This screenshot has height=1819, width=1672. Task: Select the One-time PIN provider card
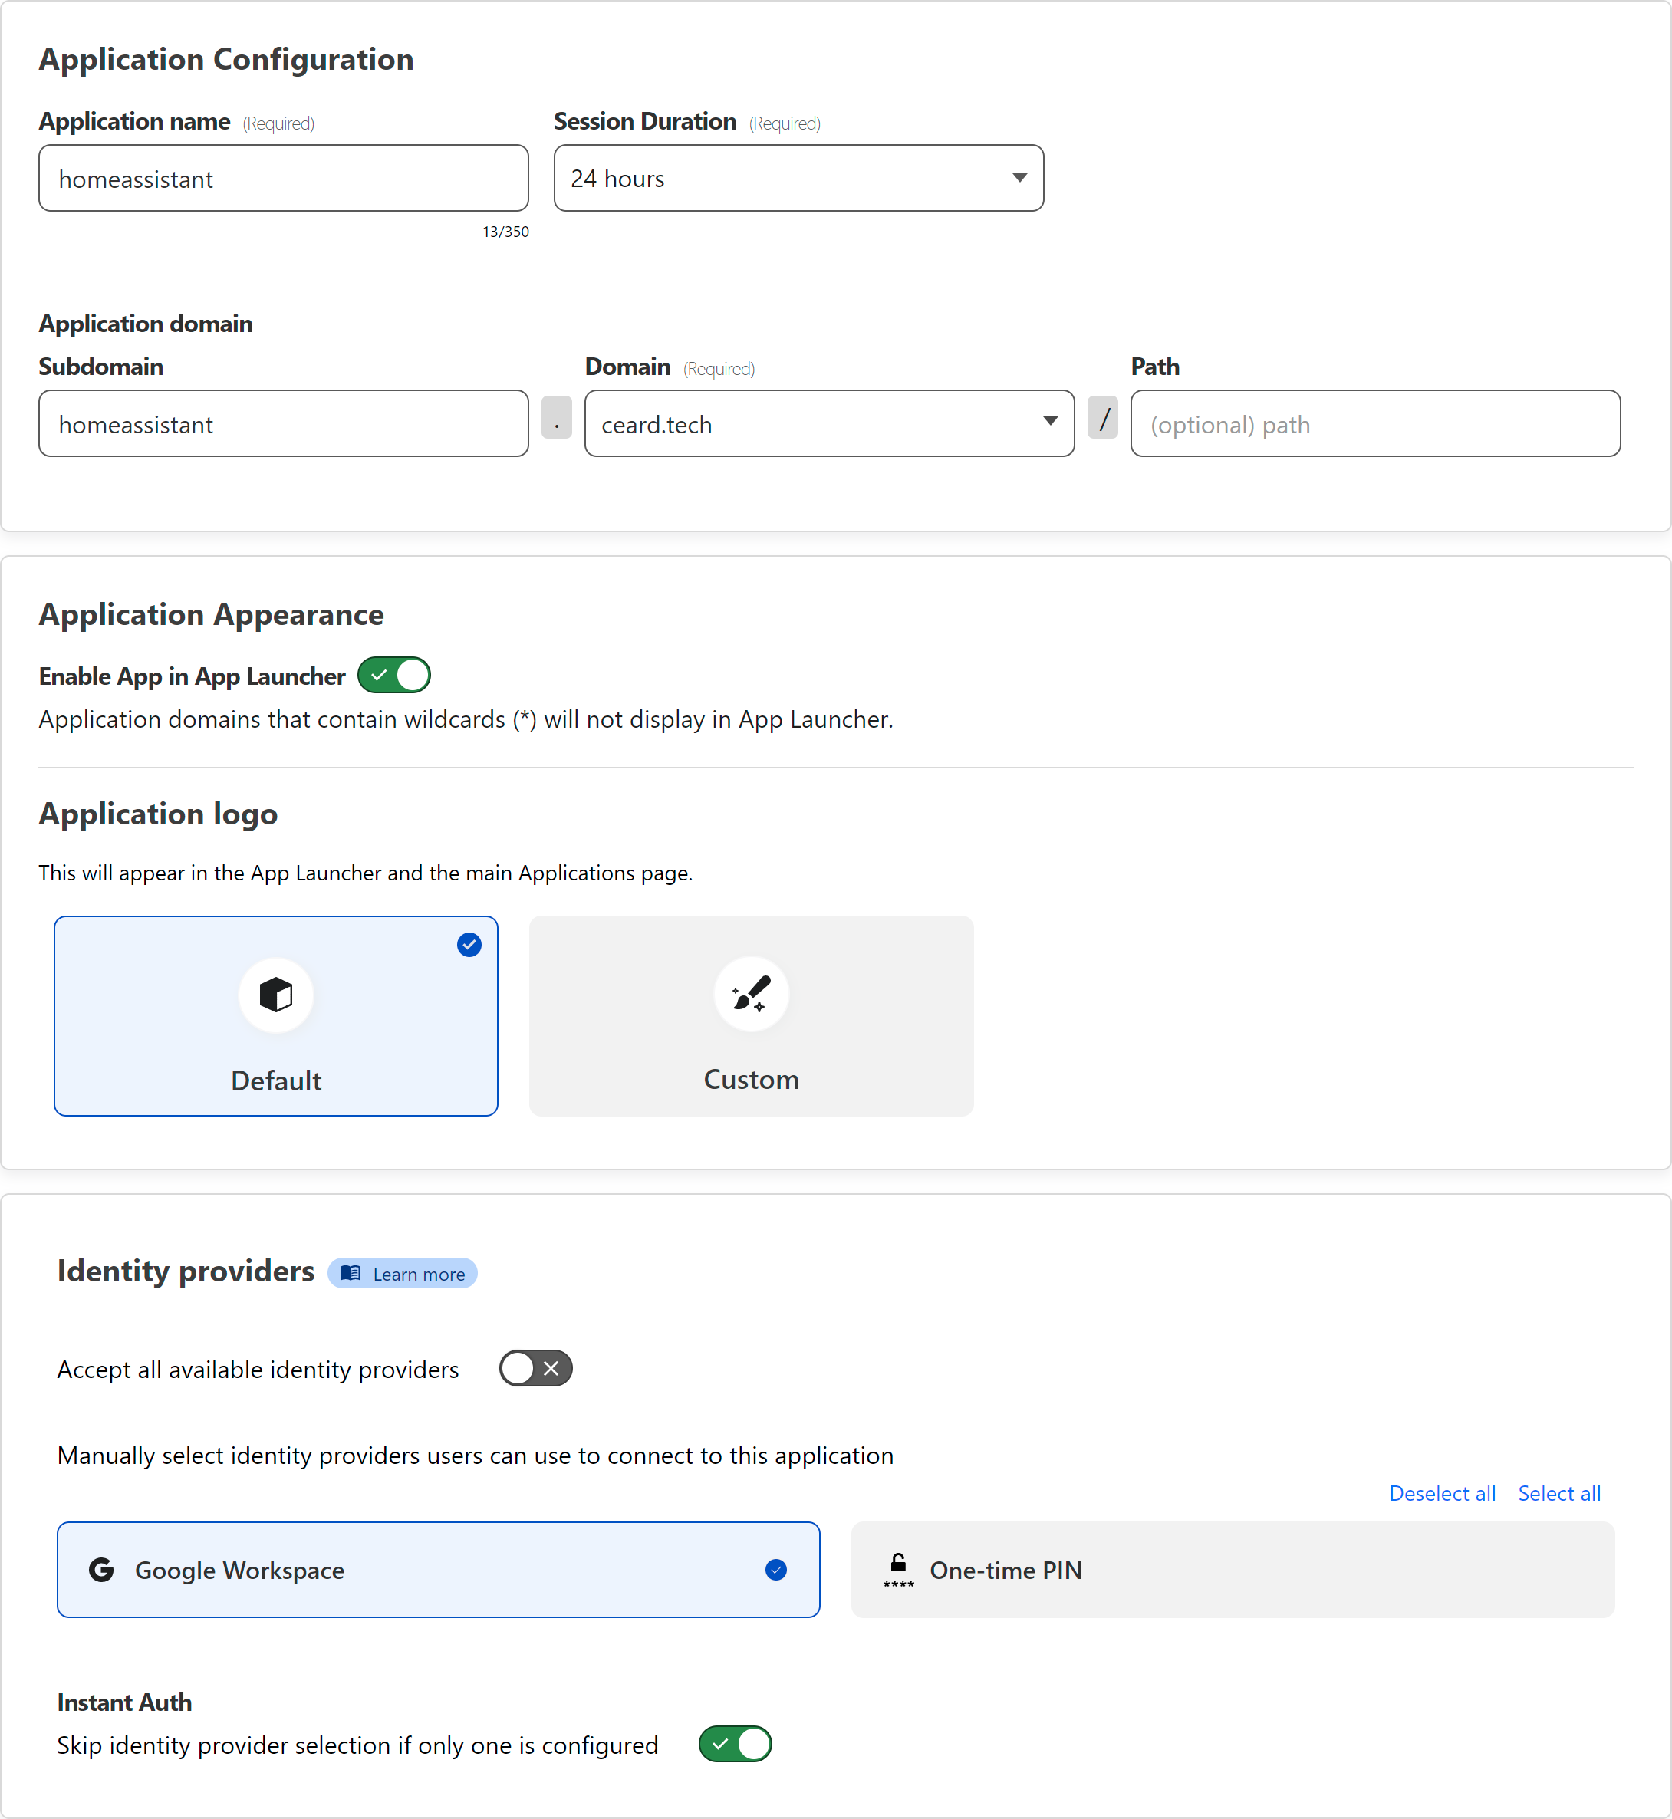coord(1233,1569)
